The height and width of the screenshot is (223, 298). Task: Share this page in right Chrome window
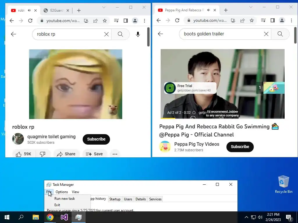[242, 20]
